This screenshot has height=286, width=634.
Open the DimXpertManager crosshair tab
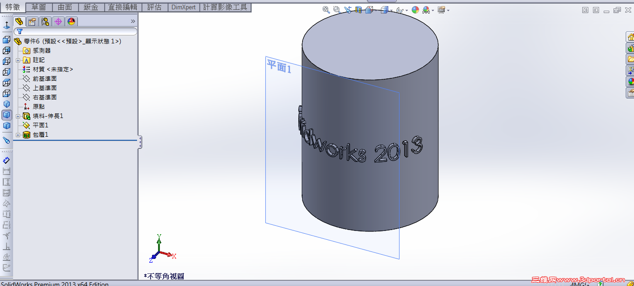pyautogui.click(x=58, y=21)
